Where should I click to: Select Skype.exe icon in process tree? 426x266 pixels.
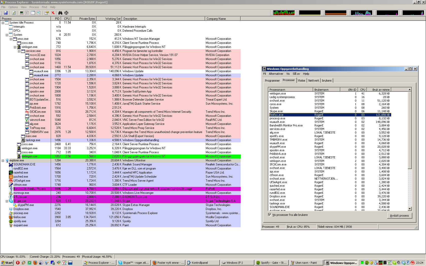pos(11,201)
